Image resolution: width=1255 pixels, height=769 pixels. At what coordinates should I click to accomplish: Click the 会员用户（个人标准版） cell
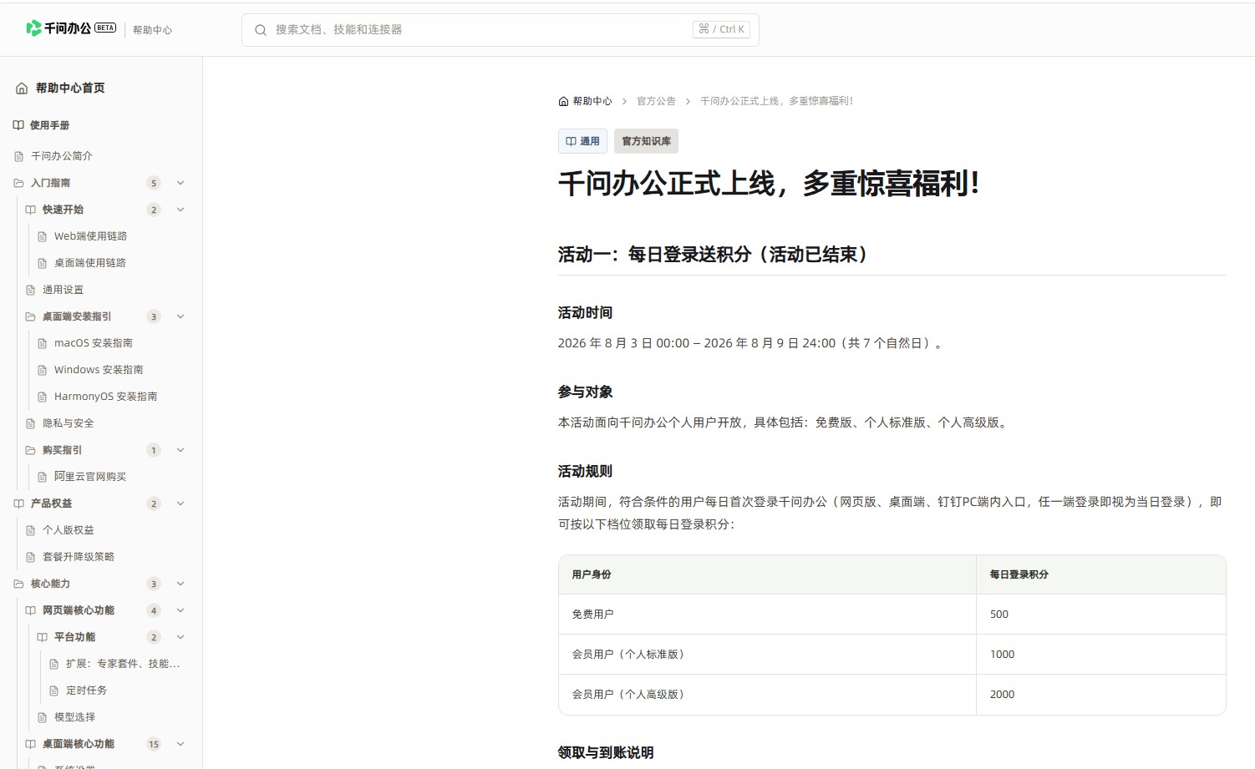(x=767, y=655)
